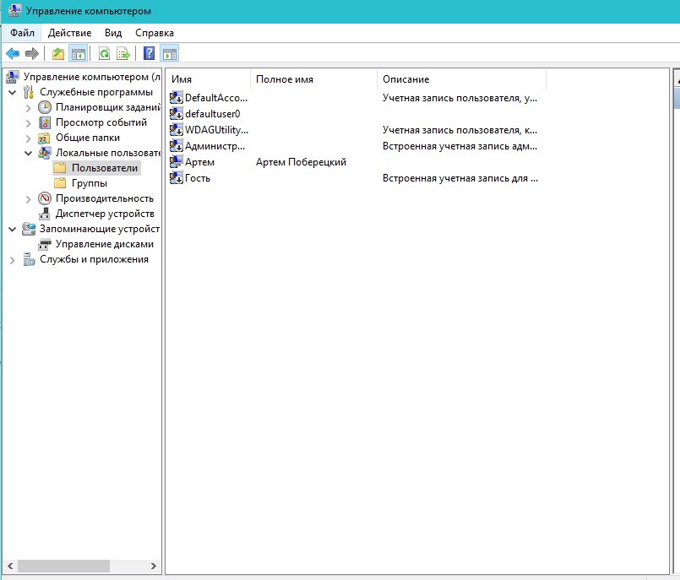680x580 pixels.
Task: Expand the Службы и приложения node
Action: click(x=12, y=260)
